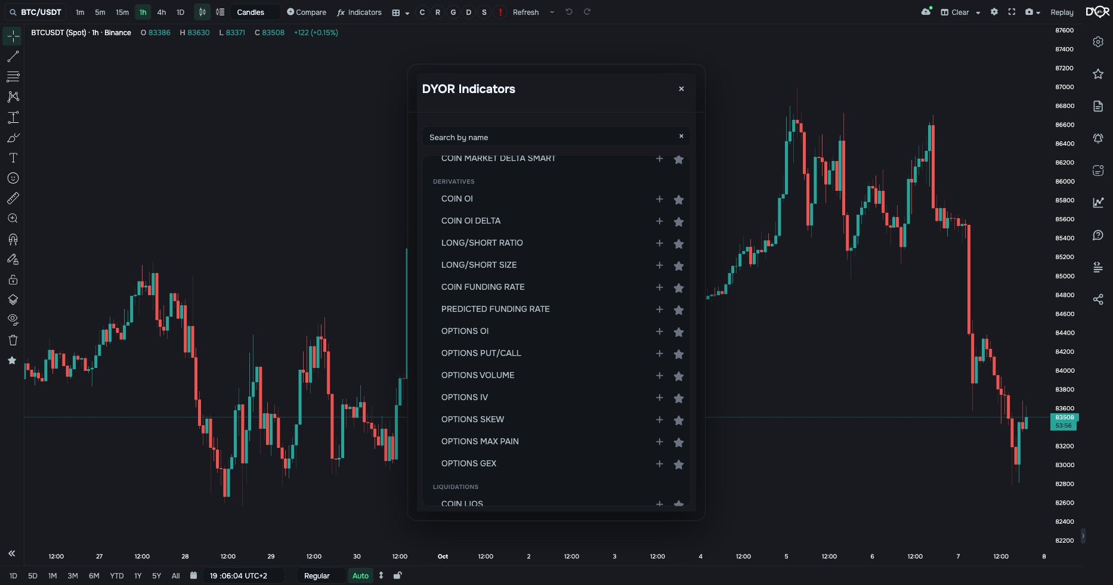This screenshot has height=585, width=1113.
Task: Open the Fibonacci lines tool
Action: point(13,76)
